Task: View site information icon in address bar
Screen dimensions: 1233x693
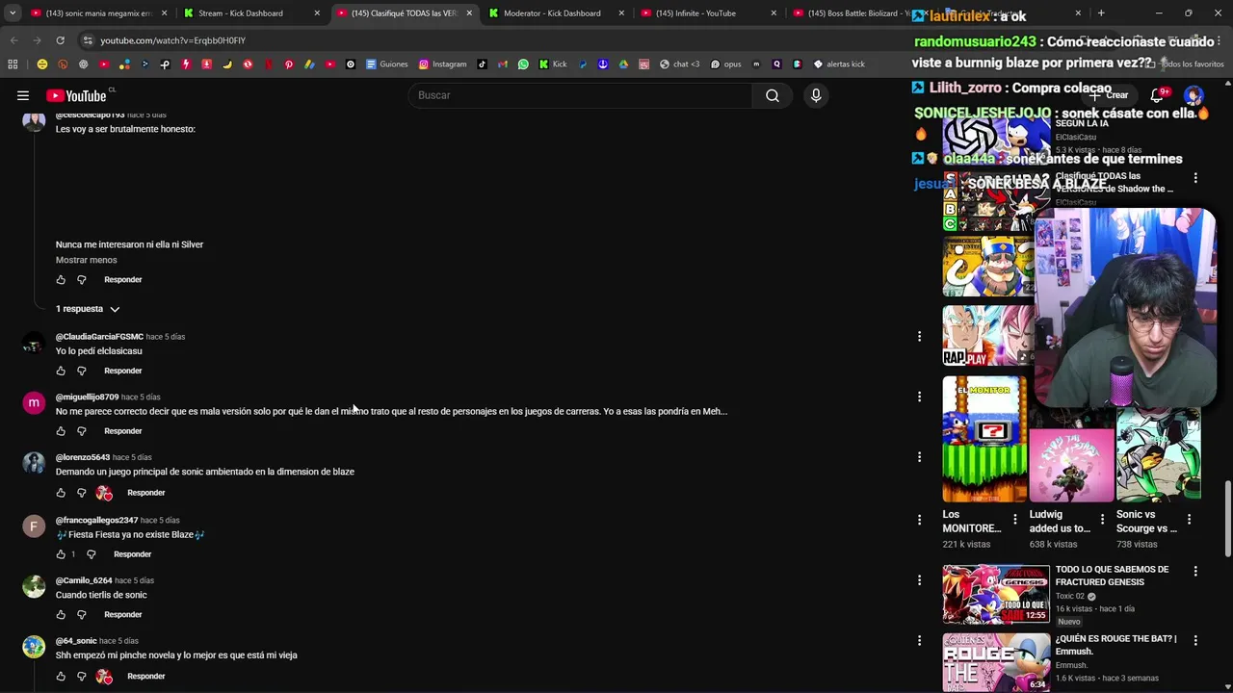Action: point(88,40)
